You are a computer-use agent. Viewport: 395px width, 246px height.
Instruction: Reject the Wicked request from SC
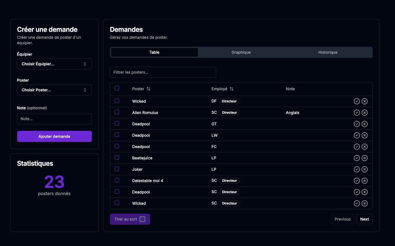tap(365, 203)
